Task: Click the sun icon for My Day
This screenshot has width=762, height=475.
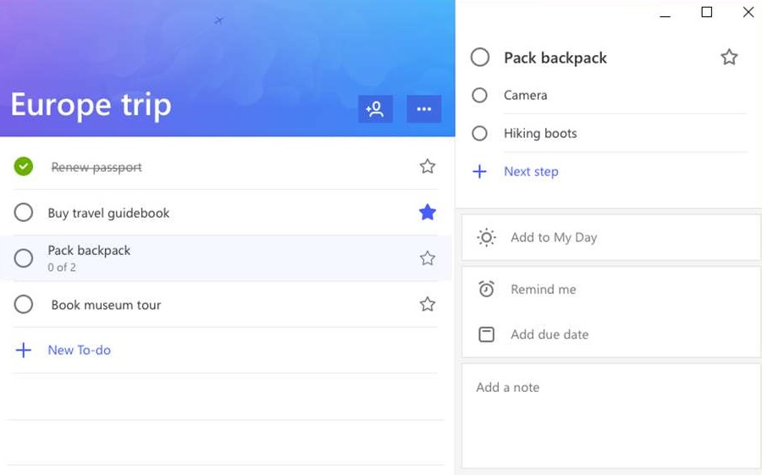Action: [x=486, y=238]
